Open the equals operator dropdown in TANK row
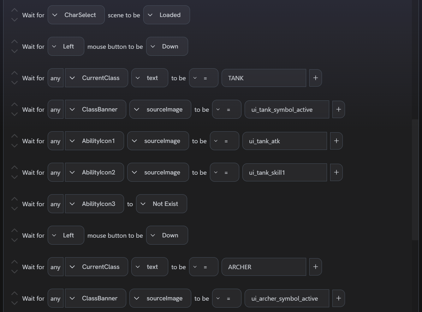 pos(204,78)
